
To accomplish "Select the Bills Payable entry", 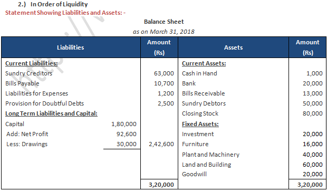I will pyautogui.click(x=22, y=83).
